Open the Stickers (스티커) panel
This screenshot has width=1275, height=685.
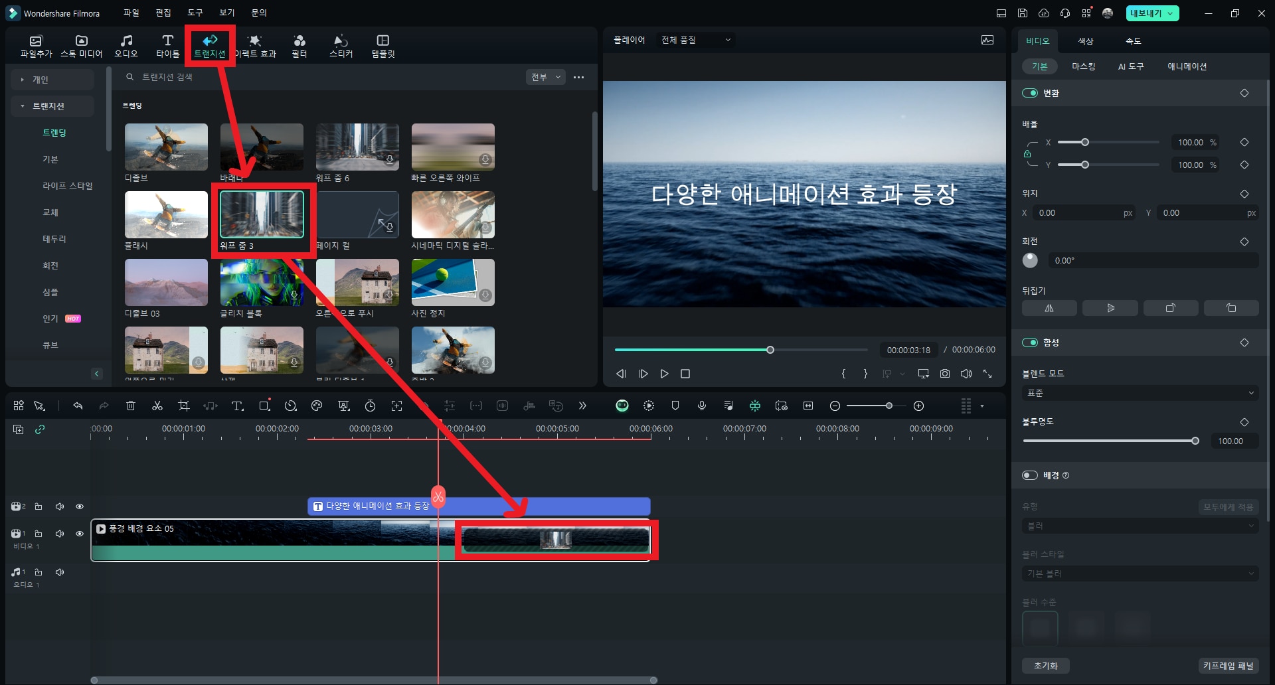click(341, 46)
